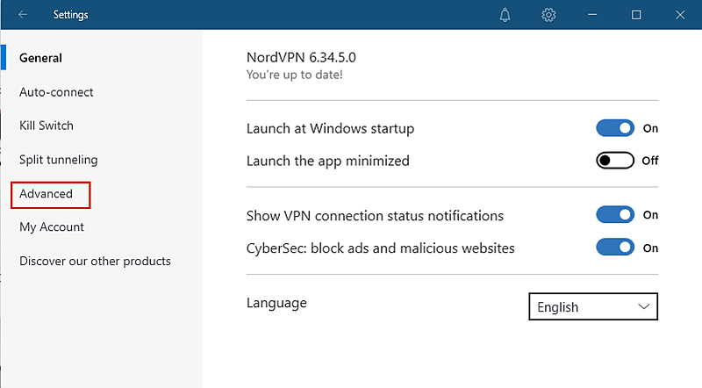Disable Launch at Windows startup toggle

pos(615,128)
